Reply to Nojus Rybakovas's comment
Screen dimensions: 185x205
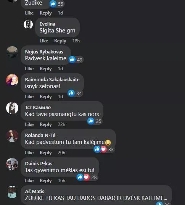pos(46,69)
